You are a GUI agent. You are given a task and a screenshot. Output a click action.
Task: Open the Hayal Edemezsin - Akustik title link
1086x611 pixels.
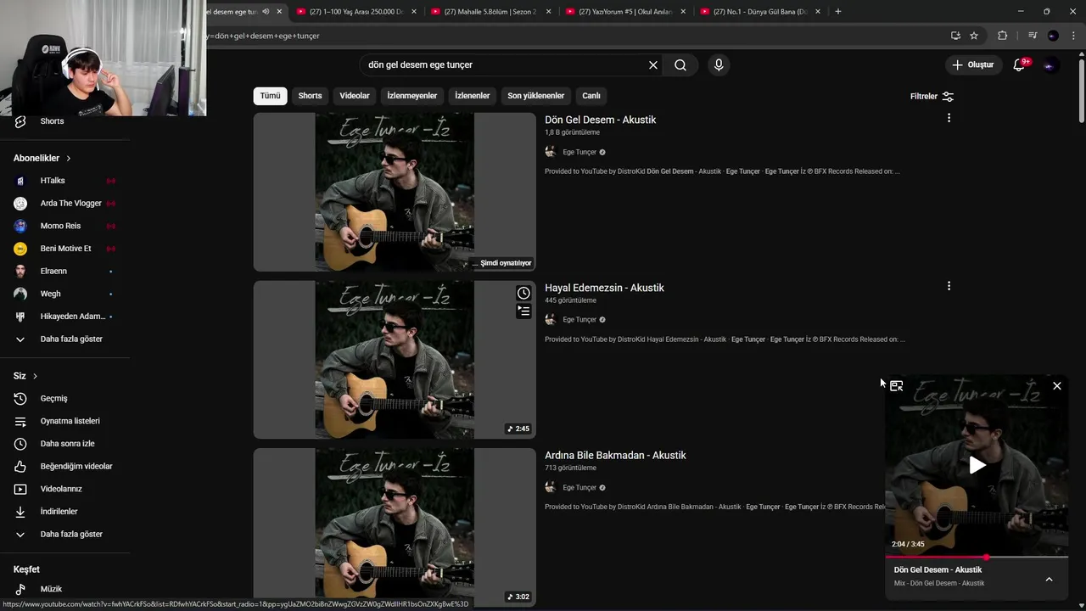(x=604, y=288)
